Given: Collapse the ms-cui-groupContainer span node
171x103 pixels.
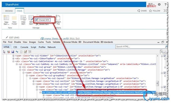Looking at the screenshot, I should 23,73.
